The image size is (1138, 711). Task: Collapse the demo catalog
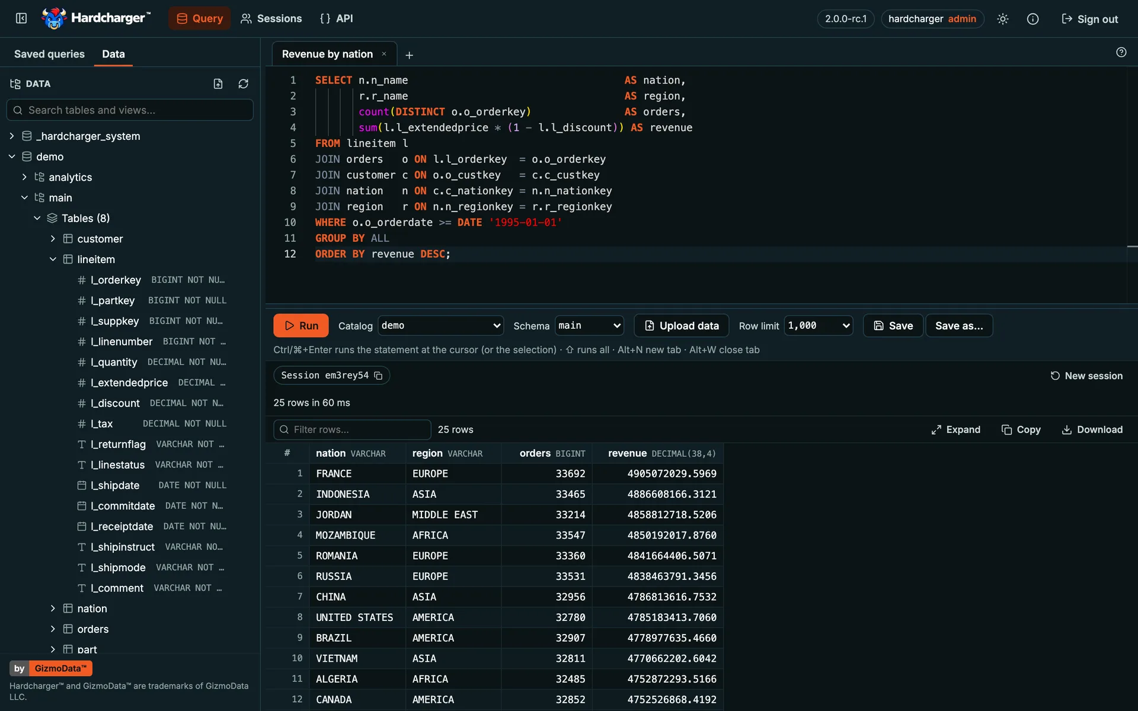click(12, 156)
